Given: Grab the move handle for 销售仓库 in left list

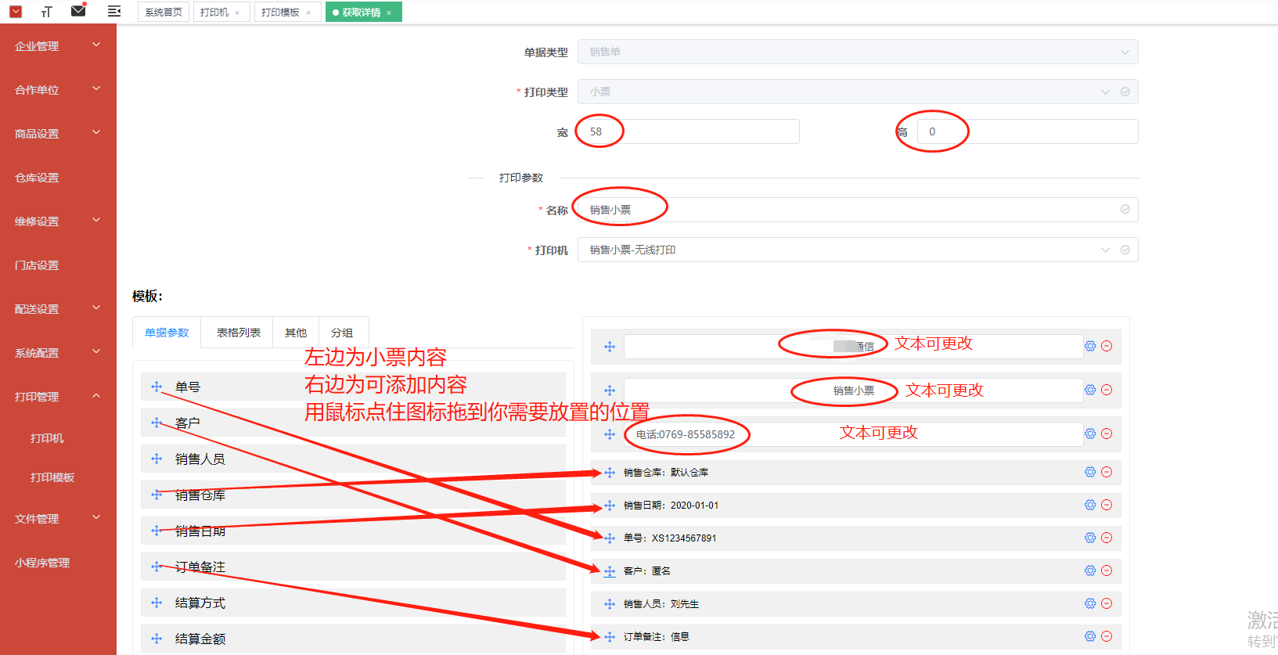Looking at the screenshot, I should 157,495.
